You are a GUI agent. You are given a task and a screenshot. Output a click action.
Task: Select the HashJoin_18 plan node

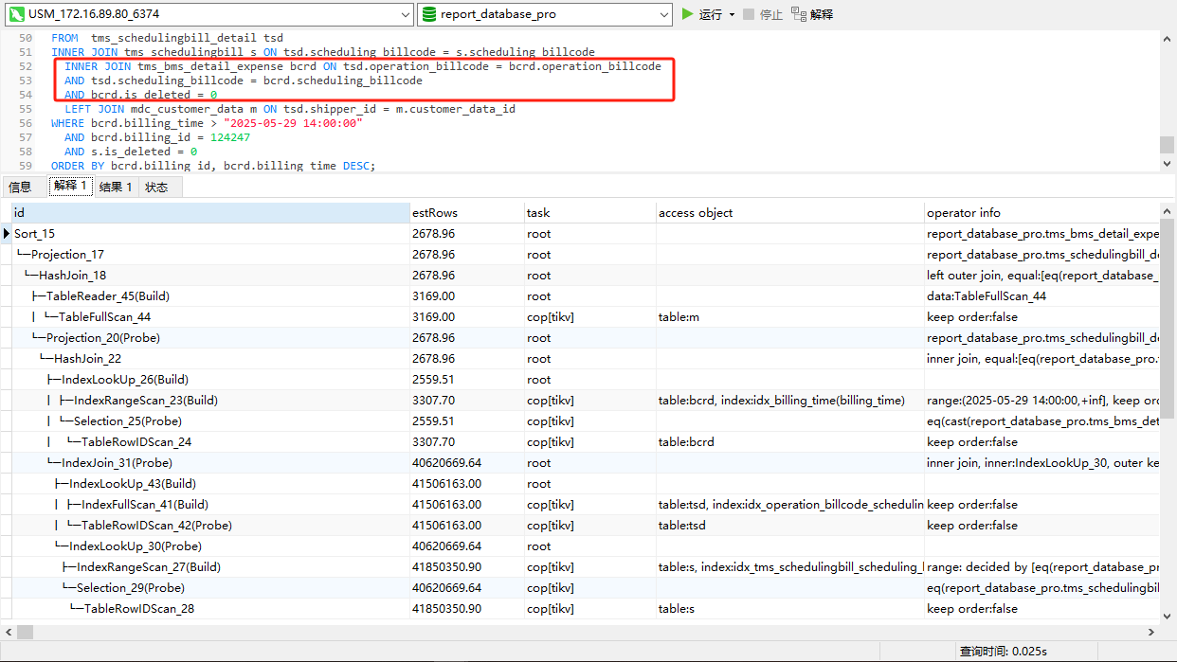(72, 276)
